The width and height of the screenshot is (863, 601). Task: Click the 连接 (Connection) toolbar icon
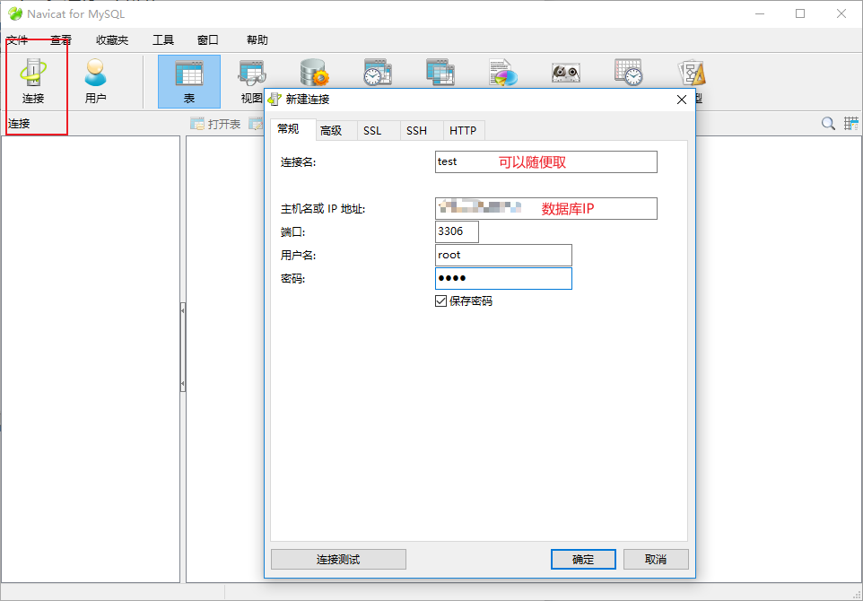click(x=33, y=81)
